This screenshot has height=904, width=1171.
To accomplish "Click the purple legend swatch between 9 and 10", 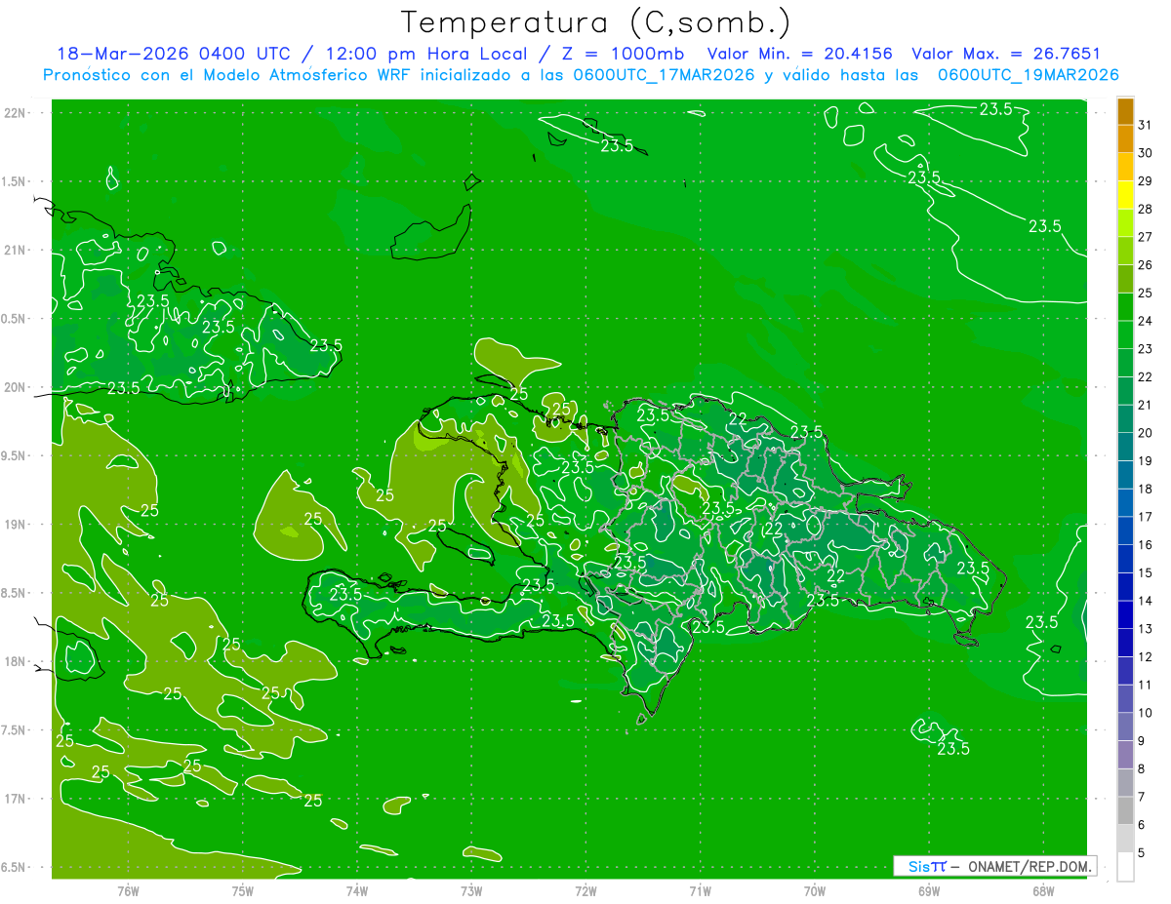I will 1125,727.
